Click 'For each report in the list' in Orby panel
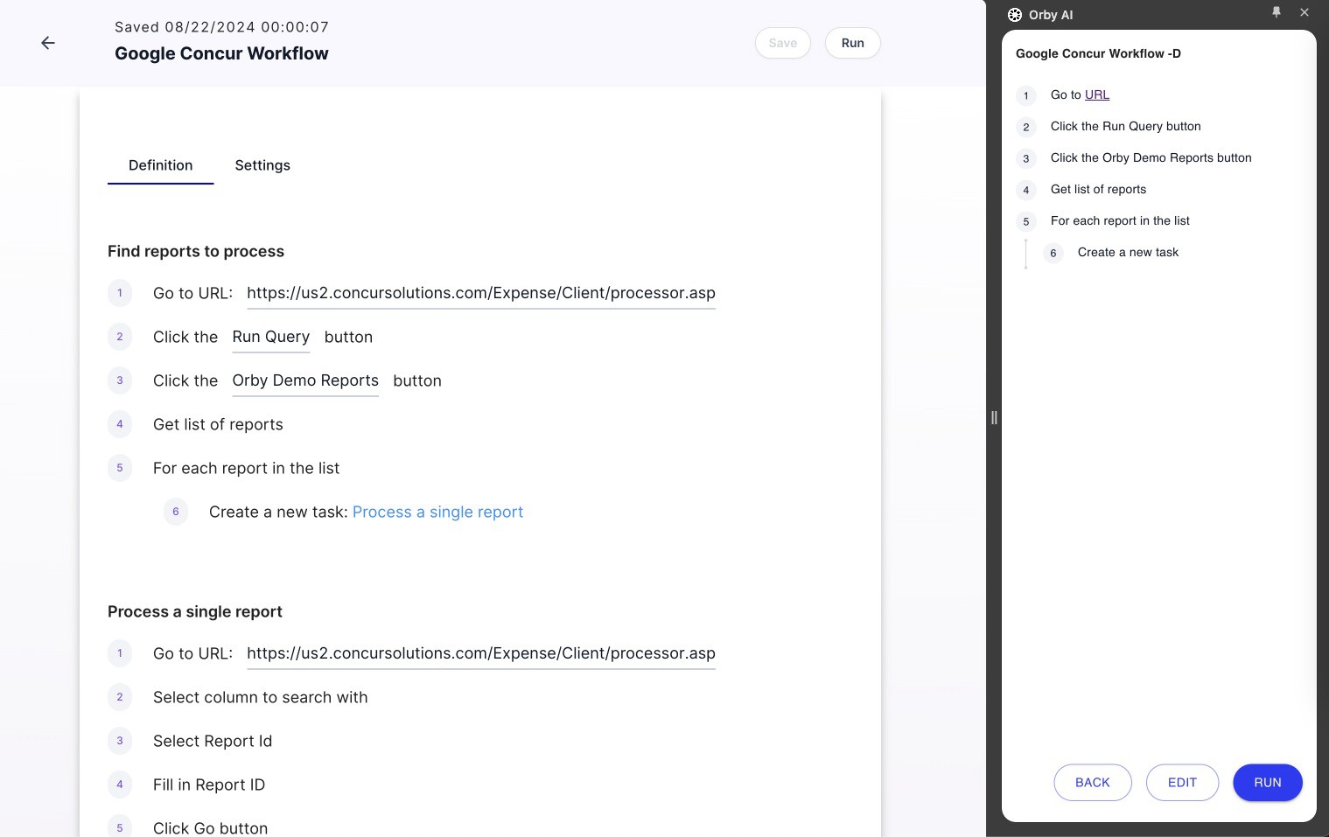1329x837 pixels. [x=1120, y=220]
